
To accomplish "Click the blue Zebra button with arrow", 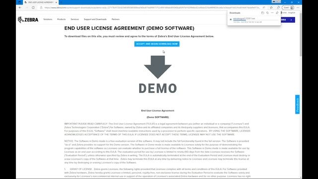I will [288, 20].
